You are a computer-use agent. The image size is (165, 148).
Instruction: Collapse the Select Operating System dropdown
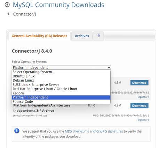pos(61,67)
